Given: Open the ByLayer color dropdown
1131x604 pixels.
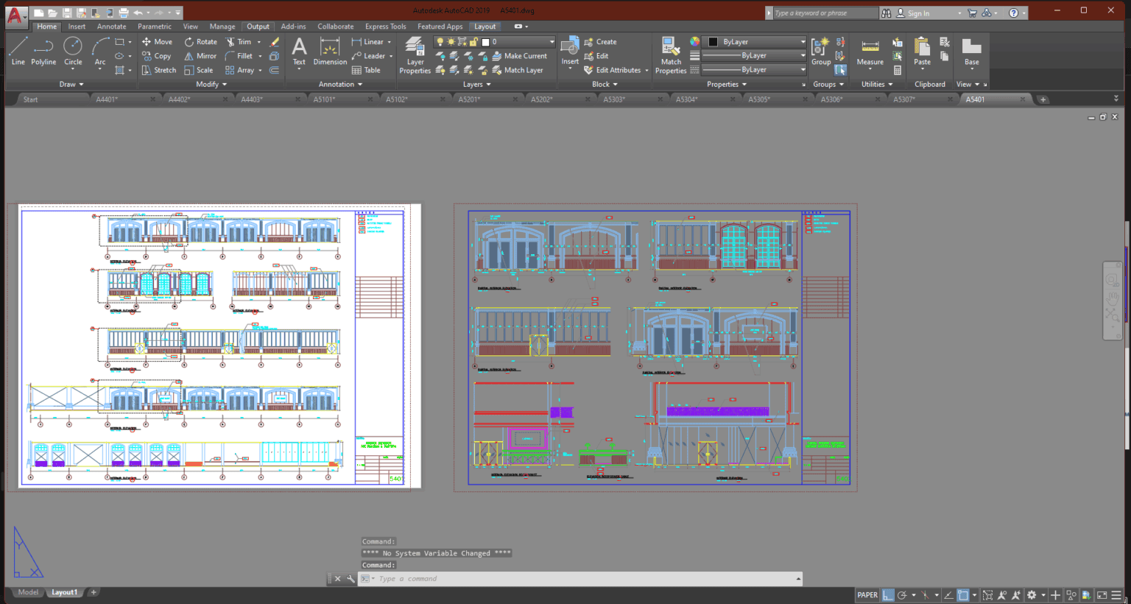Looking at the screenshot, I should [x=803, y=42].
